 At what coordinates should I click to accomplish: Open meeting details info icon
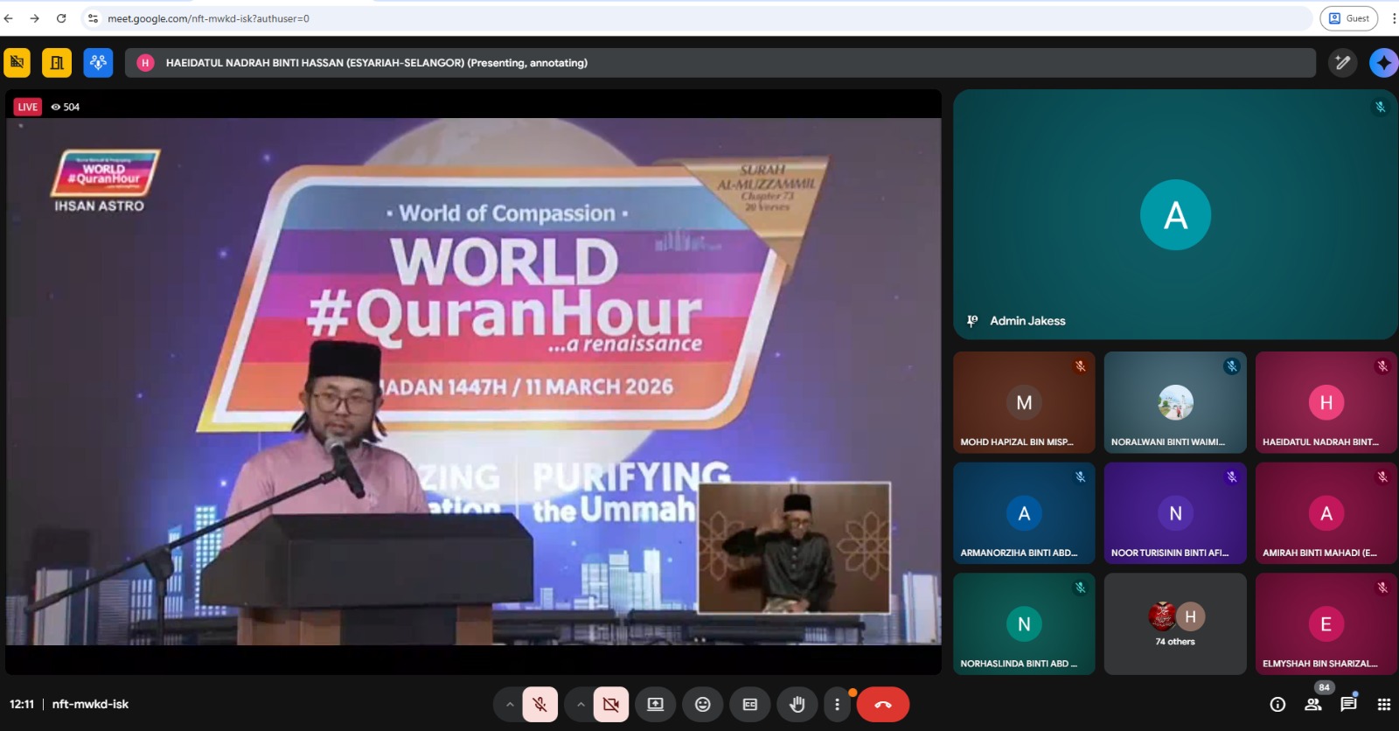[x=1277, y=705]
